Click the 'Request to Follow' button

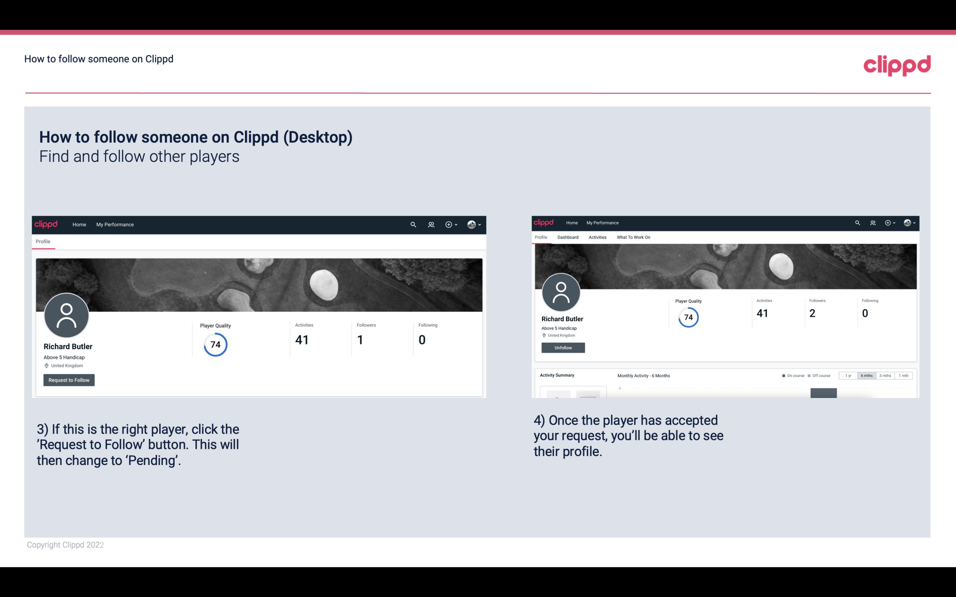point(69,380)
